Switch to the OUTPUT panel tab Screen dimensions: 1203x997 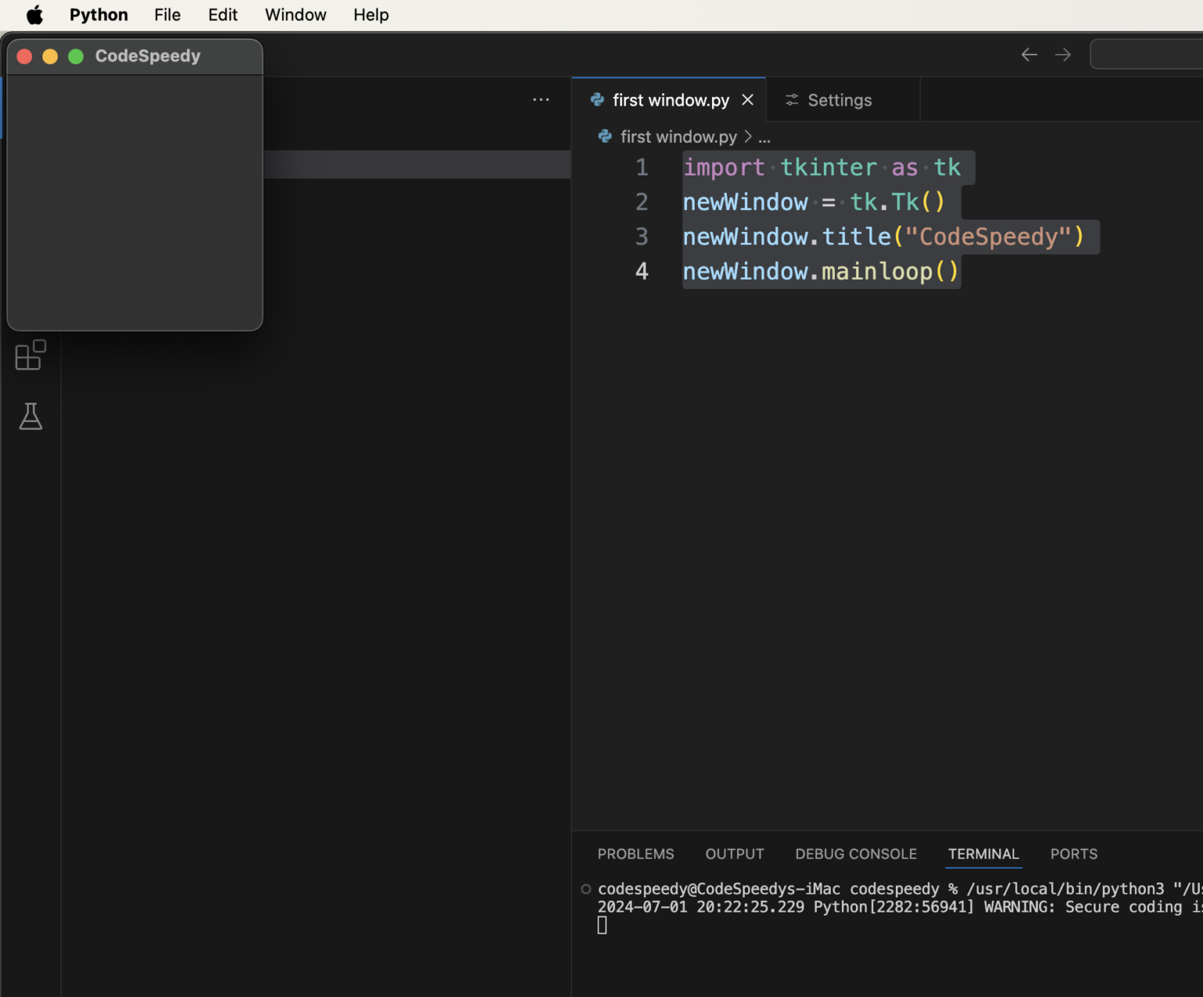tap(734, 854)
